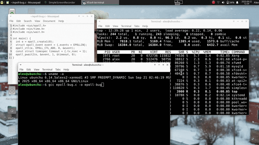Click the 'const struct timespec timeout' line
This screenshot has width=259, height=145.
tap(51, 51)
